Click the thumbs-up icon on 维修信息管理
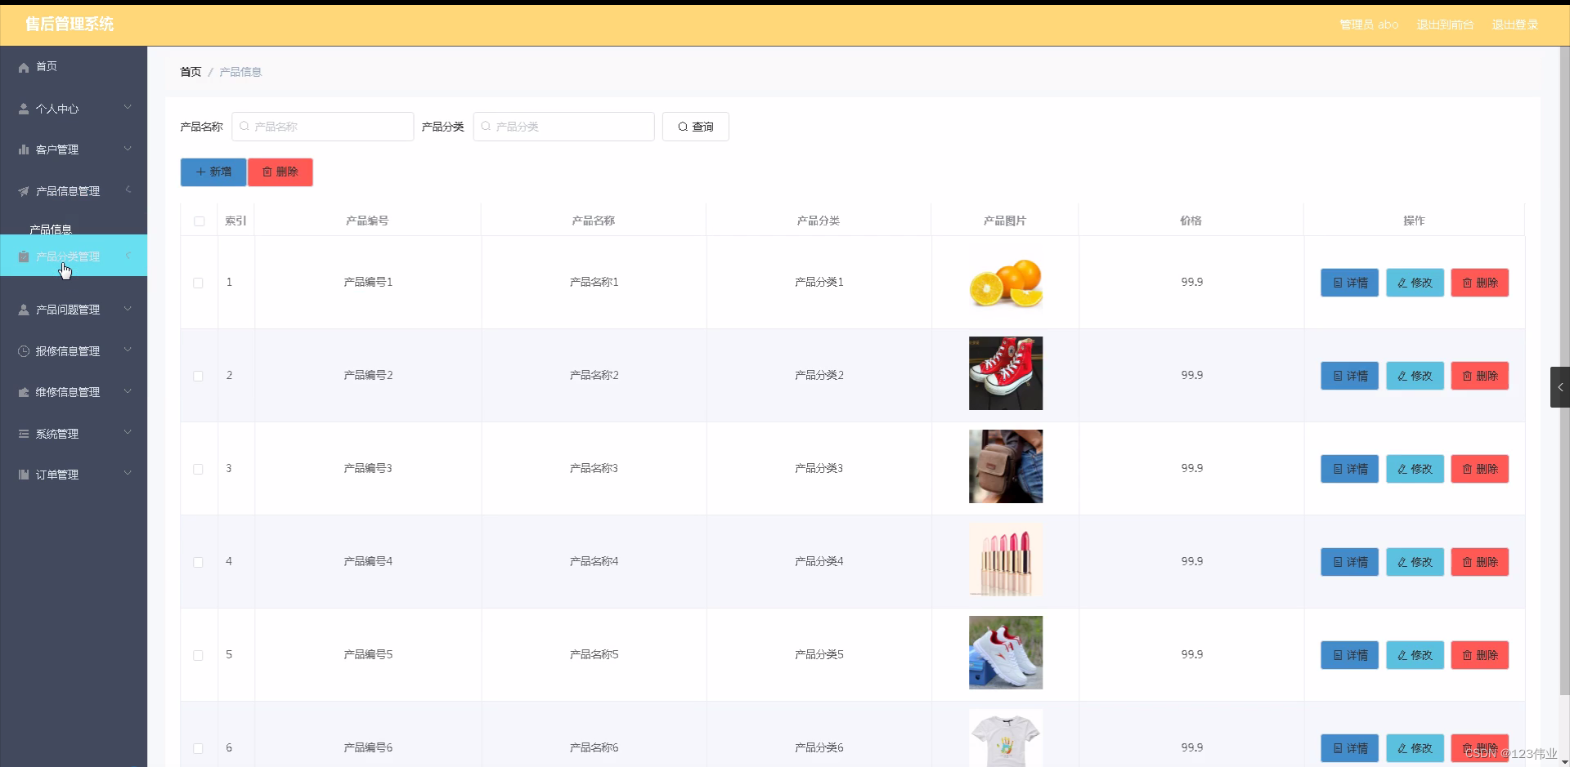This screenshot has height=767, width=1570. (x=23, y=392)
